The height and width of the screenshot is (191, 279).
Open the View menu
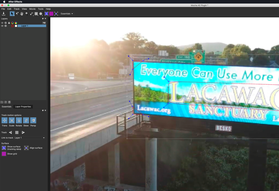pos(24,9)
